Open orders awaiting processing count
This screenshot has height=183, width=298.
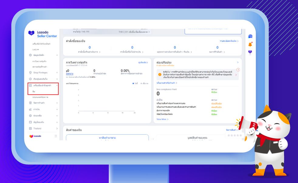pyautogui.click(x=90, y=48)
